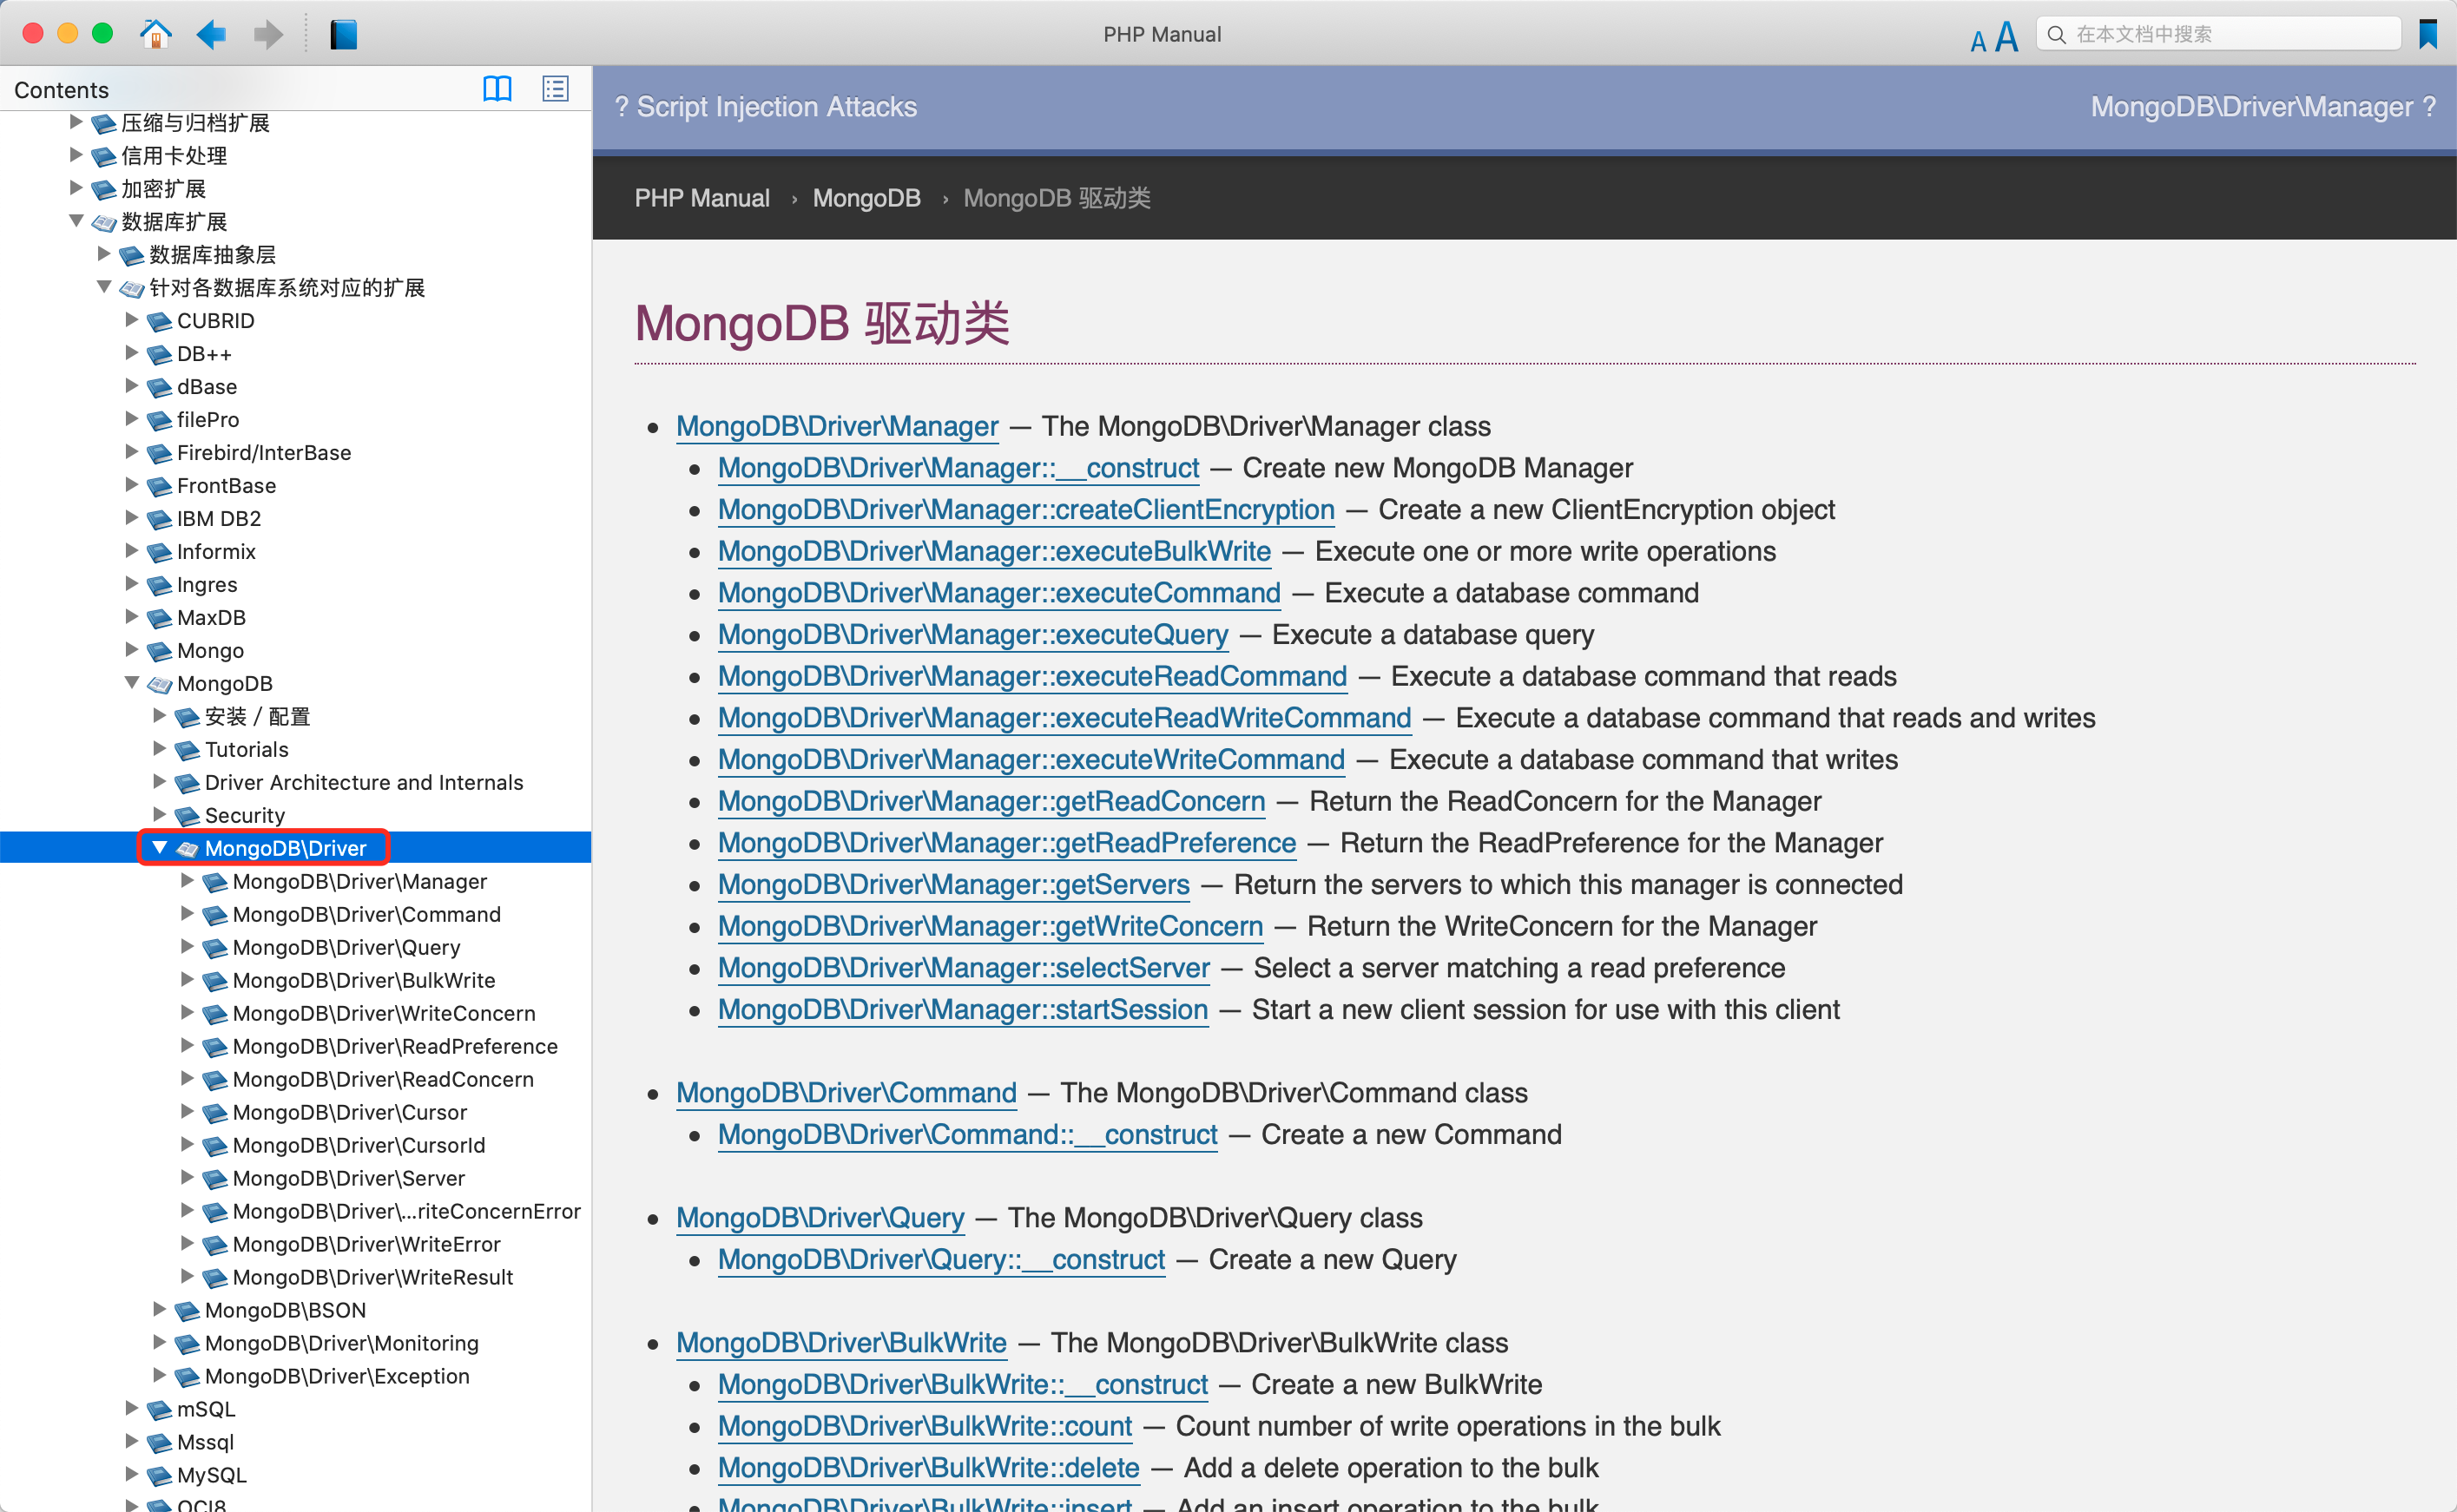Go back with the blue arrow
This screenshot has height=1512, width=2457.
pos(211,34)
